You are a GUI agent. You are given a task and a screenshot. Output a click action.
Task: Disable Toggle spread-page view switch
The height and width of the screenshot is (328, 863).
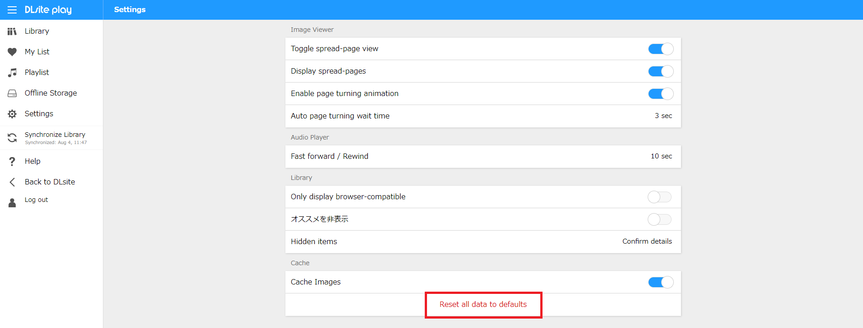[x=661, y=49]
